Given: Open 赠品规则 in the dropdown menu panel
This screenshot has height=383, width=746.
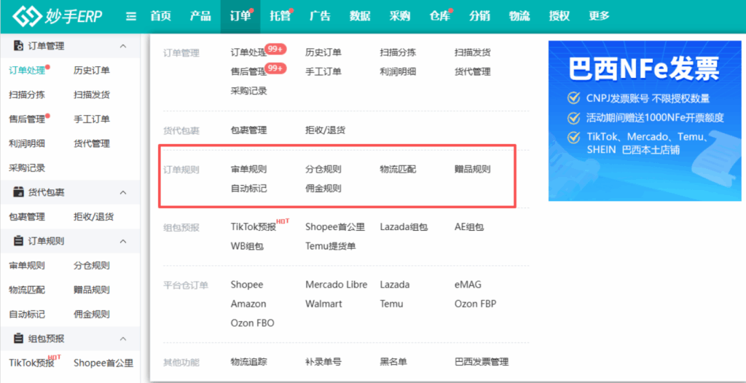Looking at the screenshot, I should pos(472,170).
